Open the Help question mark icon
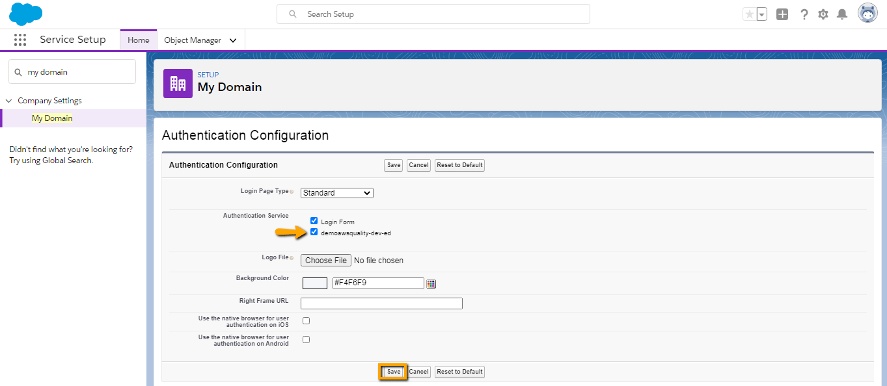 coord(804,14)
